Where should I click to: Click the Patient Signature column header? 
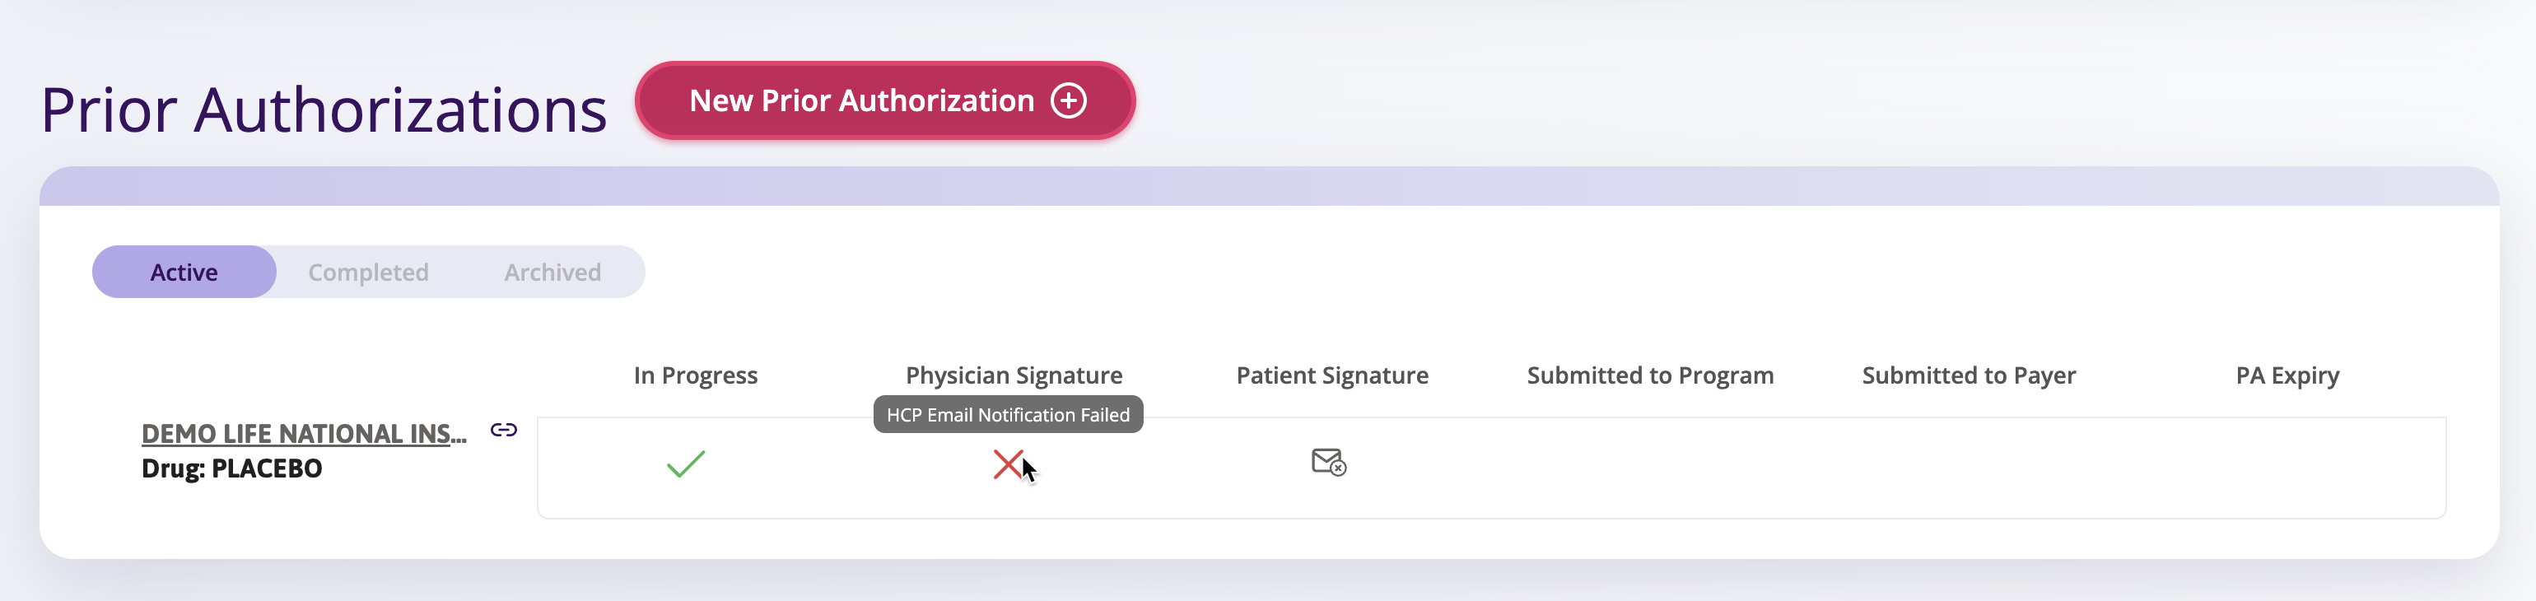point(1332,375)
